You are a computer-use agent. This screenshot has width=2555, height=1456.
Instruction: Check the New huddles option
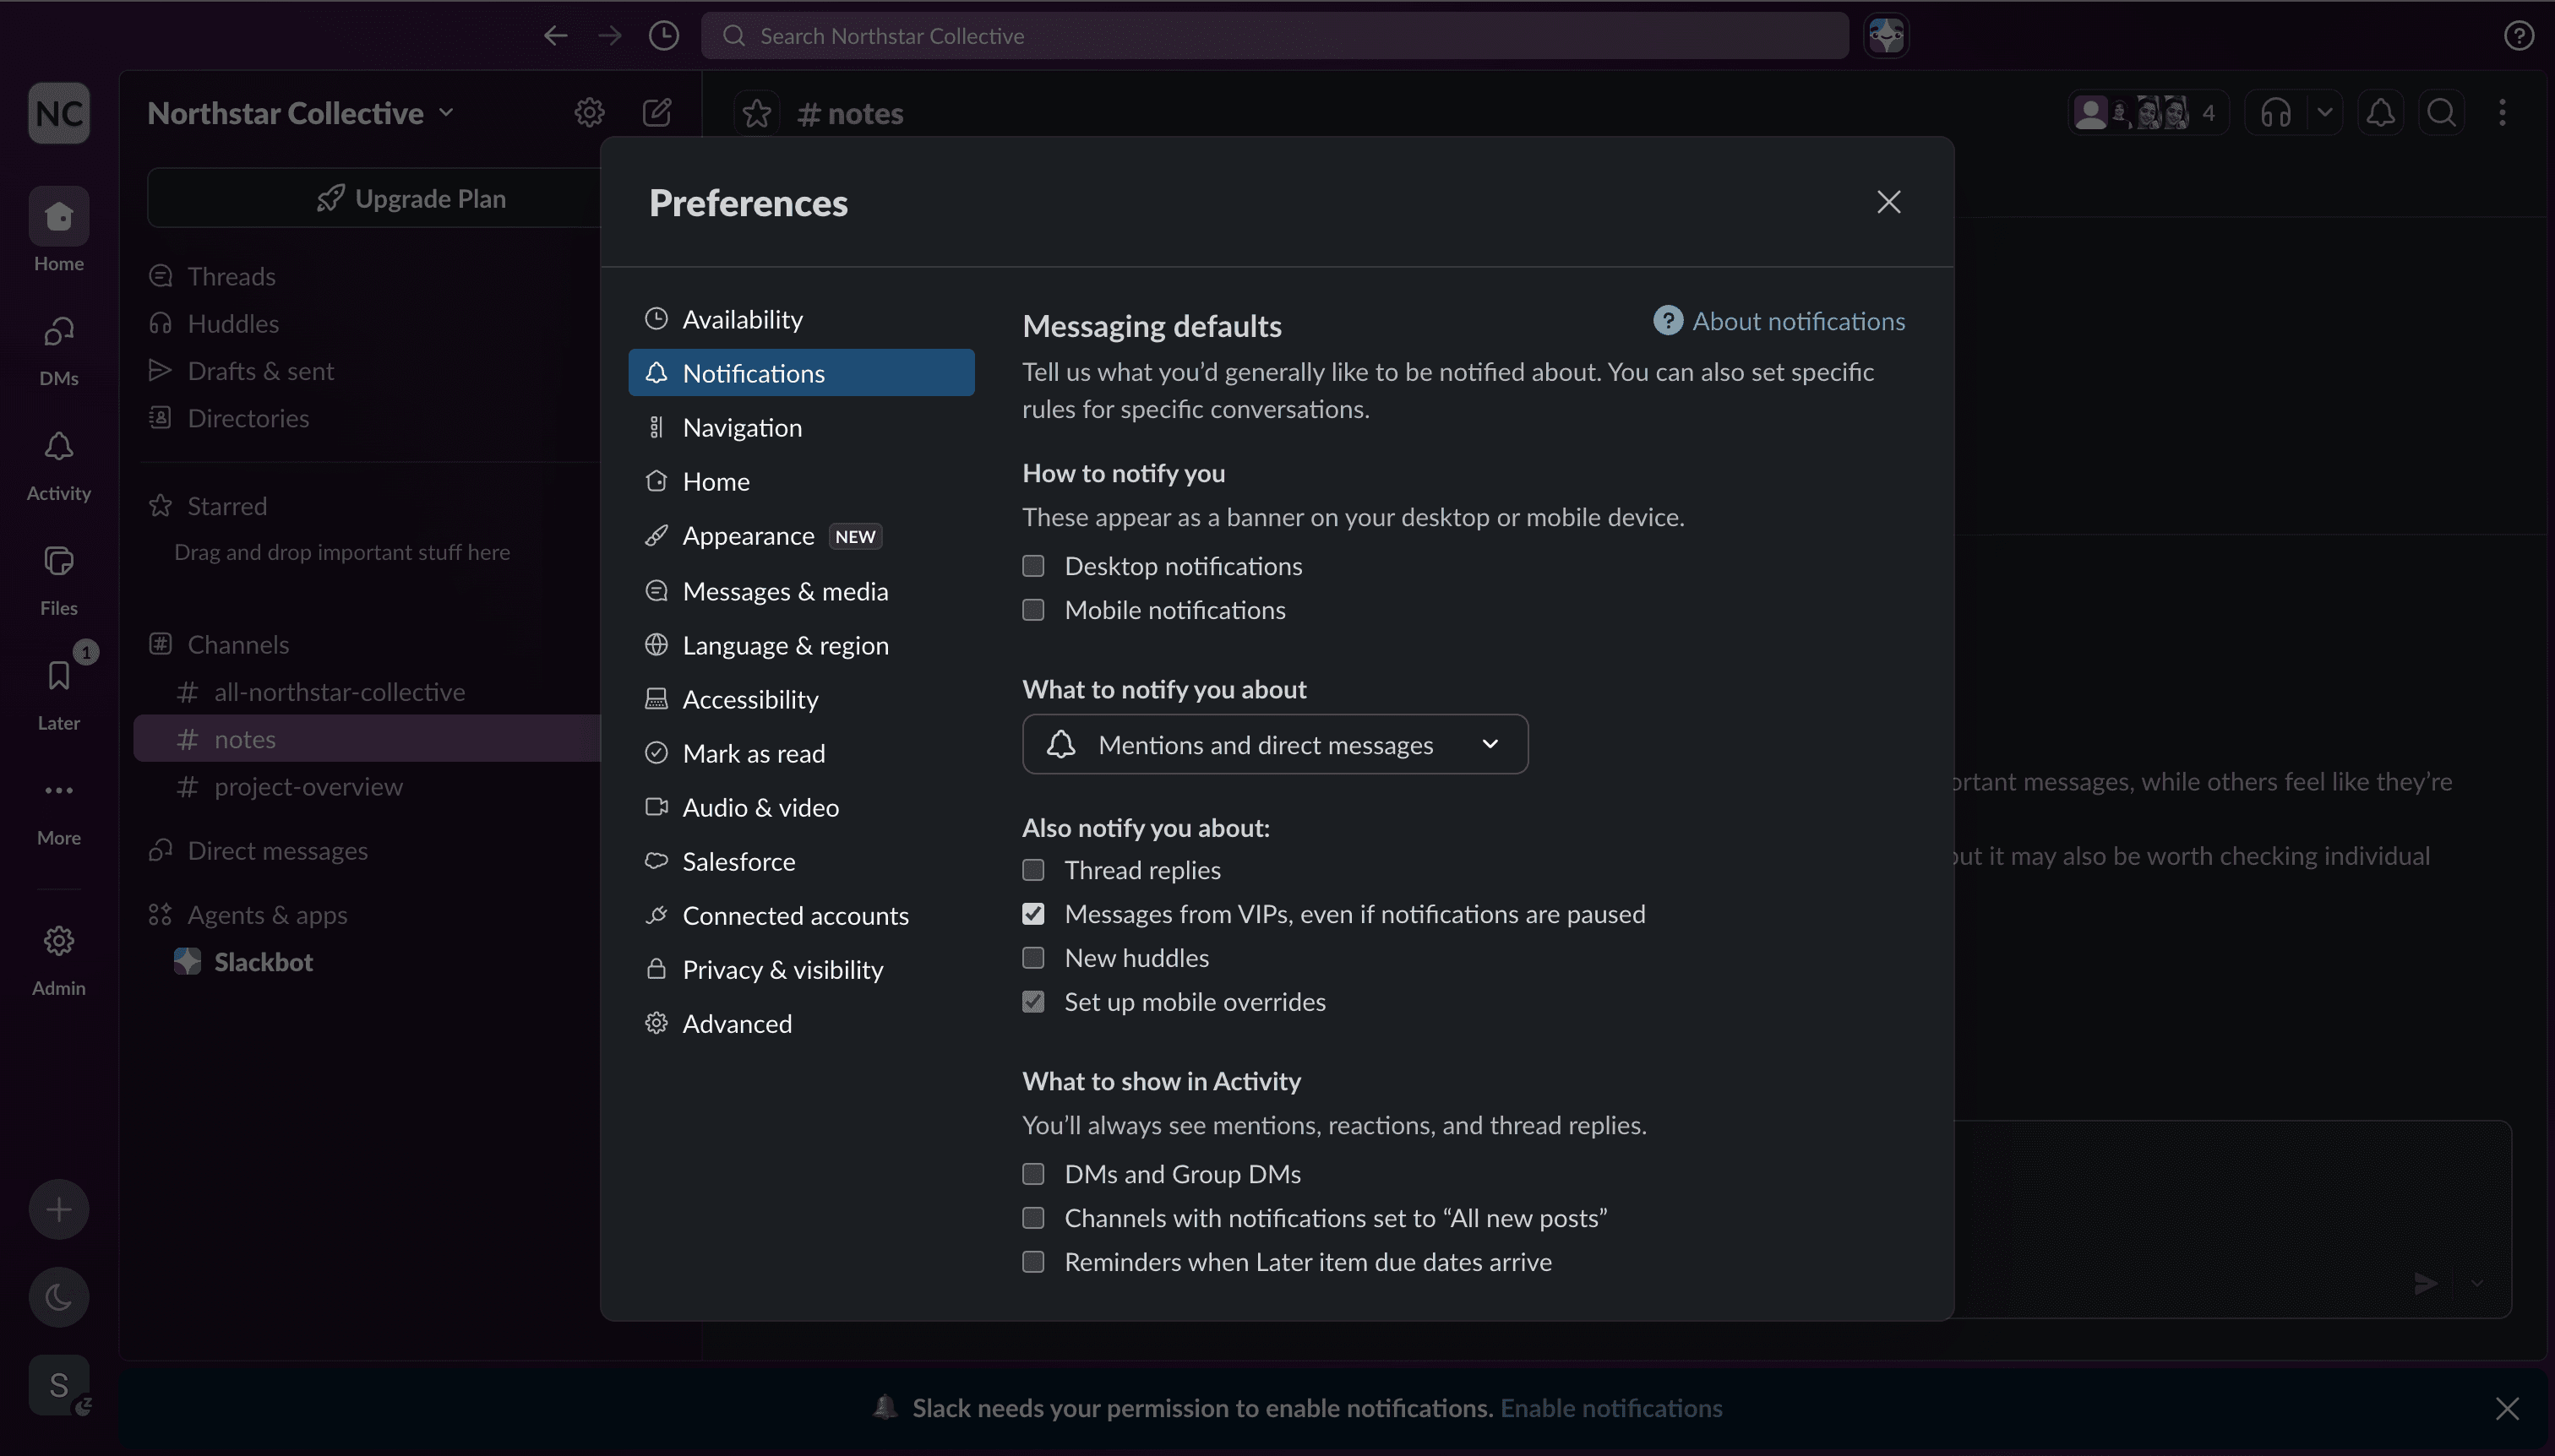pos(1033,958)
